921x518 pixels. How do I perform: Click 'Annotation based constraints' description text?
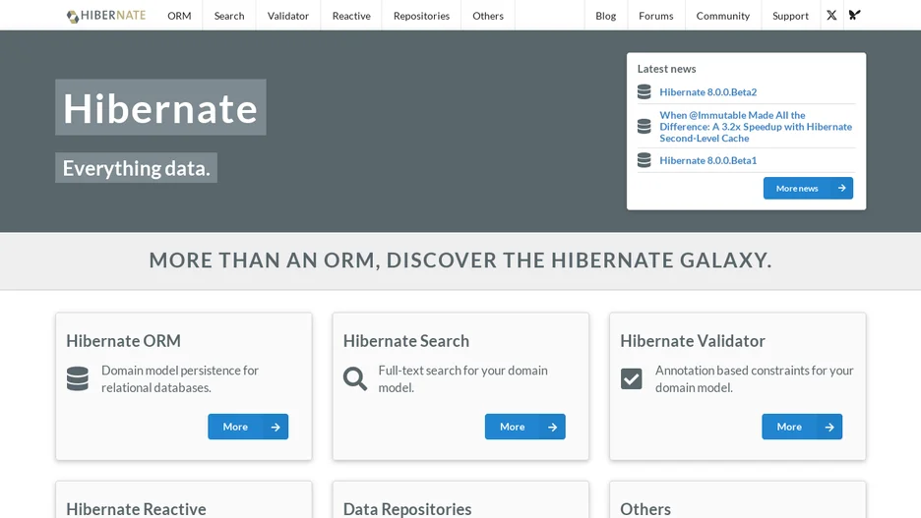(x=754, y=379)
